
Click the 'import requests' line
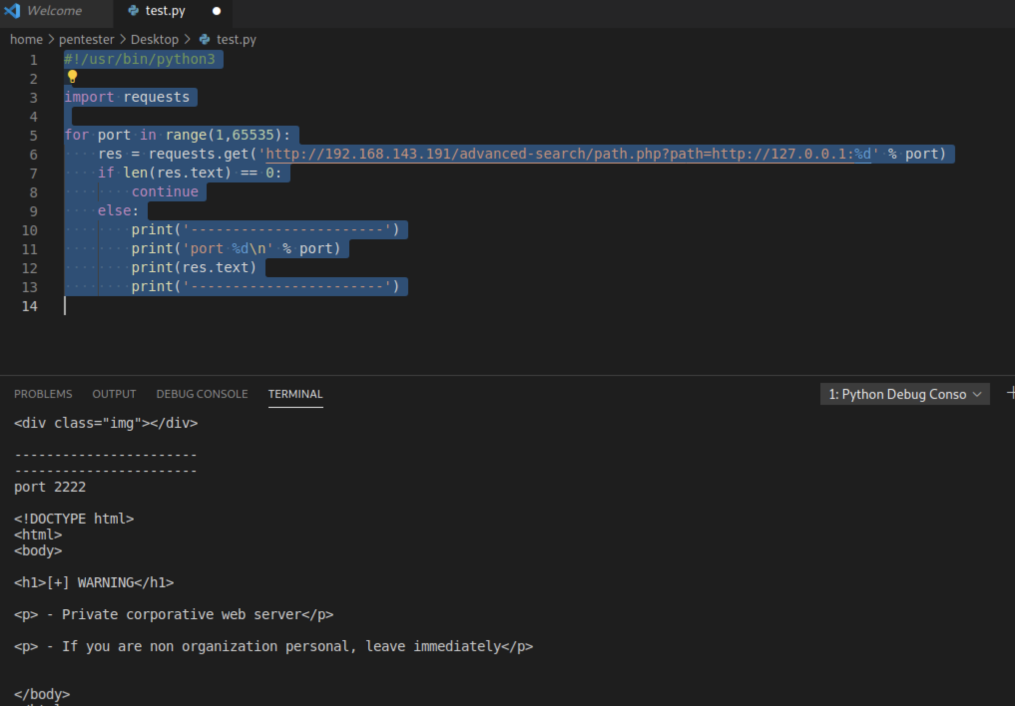[x=127, y=97]
